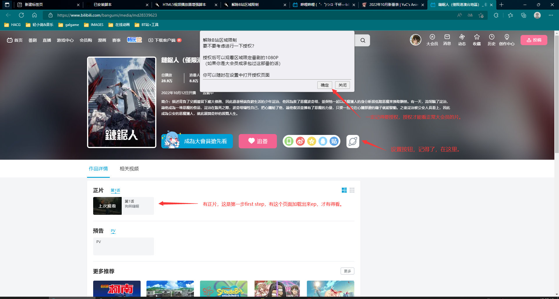Switch to 相关视频 tab
Image resolution: width=559 pixels, height=299 pixels.
pyautogui.click(x=129, y=169)
